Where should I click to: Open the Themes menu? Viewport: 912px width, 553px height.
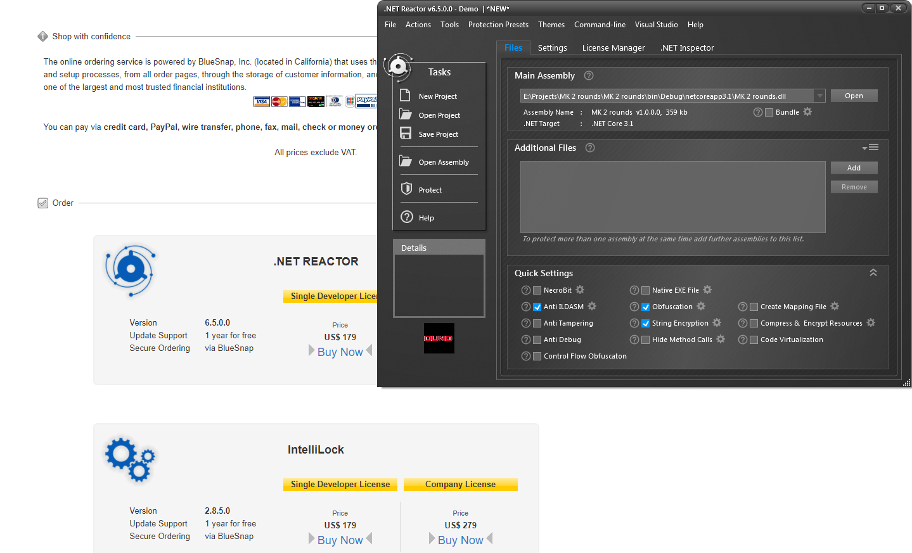coord(551,25)
